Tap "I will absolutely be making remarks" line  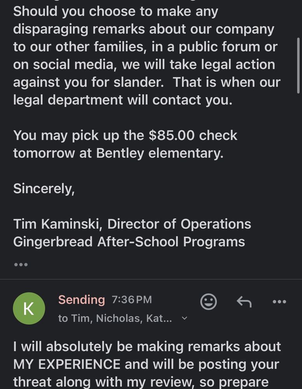pos(147,346)
